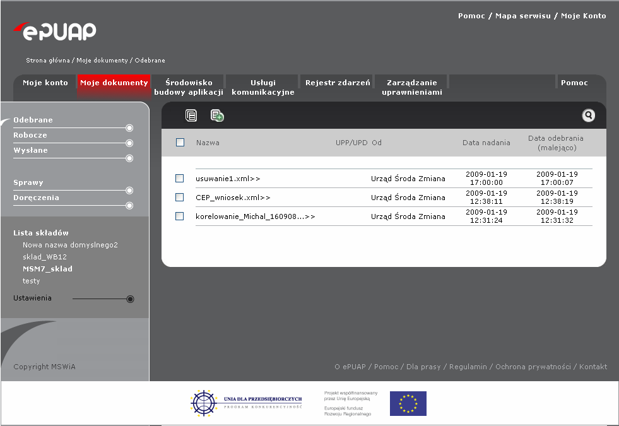Check the box for CEP_wniosek.xml
Viewport: 619px width, 426px height.
pos(180,197)
